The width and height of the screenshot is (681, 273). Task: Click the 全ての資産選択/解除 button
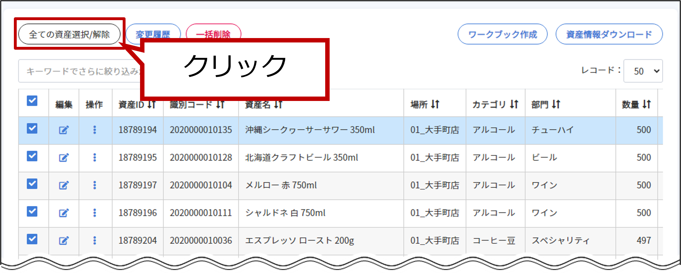pos(69,34)
